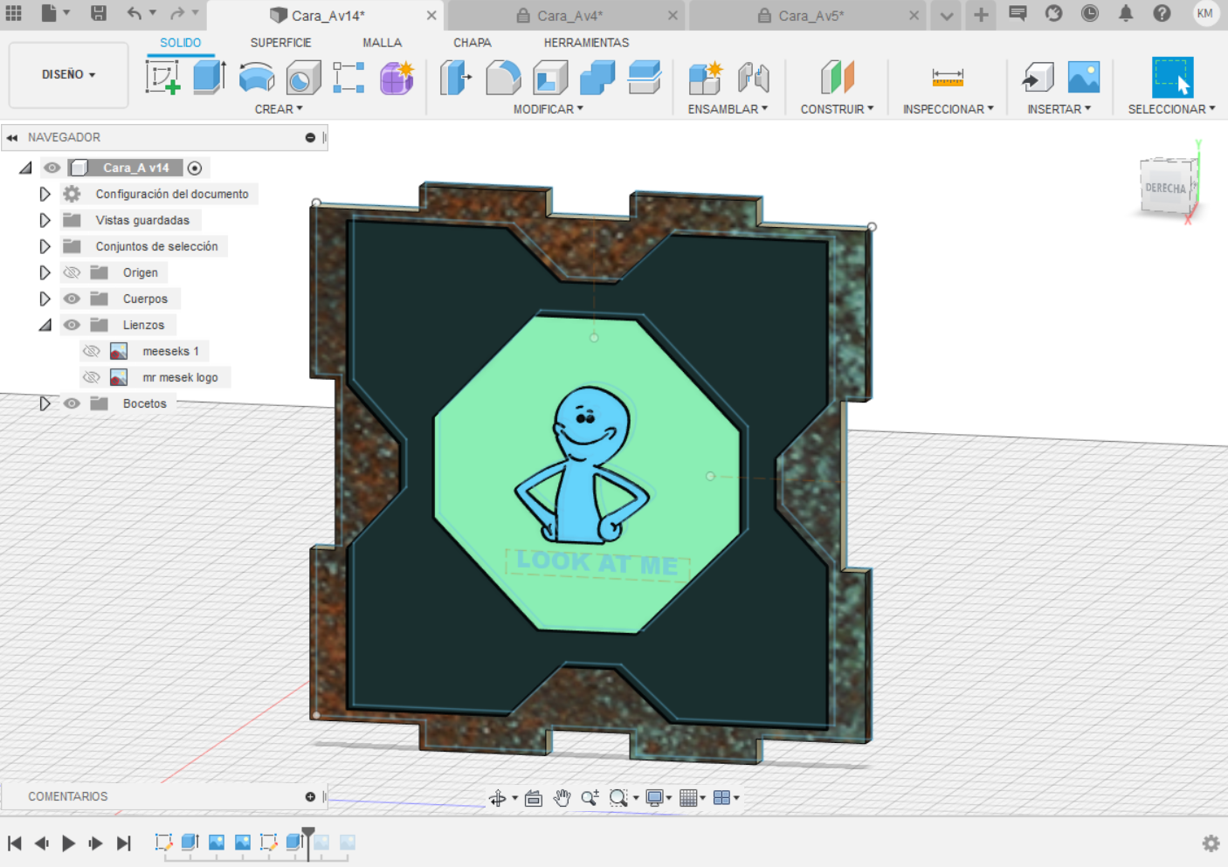Screen dimensions: 1228x867
Task: Activate the window Select tool
Action: pyautogui.click(x=1172, y=78)
